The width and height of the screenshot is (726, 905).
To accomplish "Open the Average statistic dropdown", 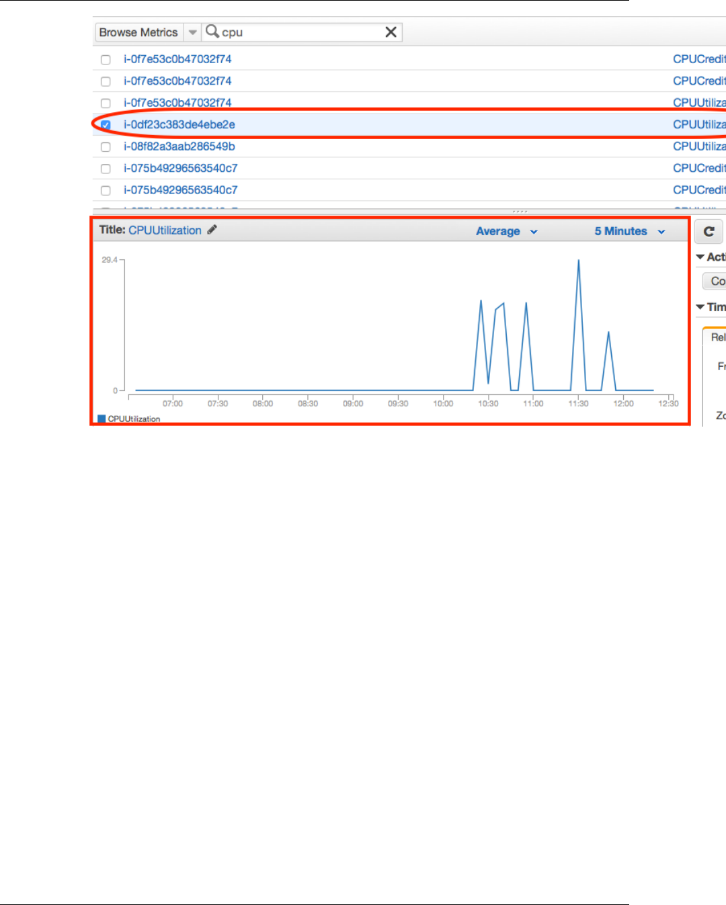I will click(x=507, y=231).
